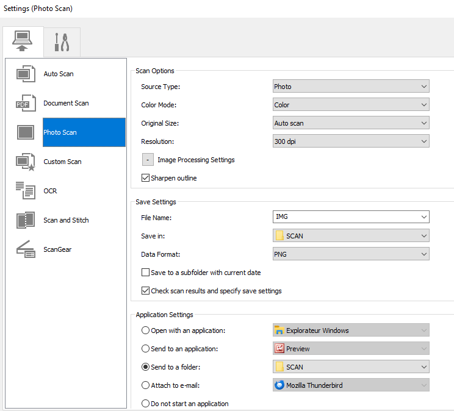This screenshot has height=411, width=454.
Task: Click the Auto Scan icon in sidebar
Action: coord(26,74)
